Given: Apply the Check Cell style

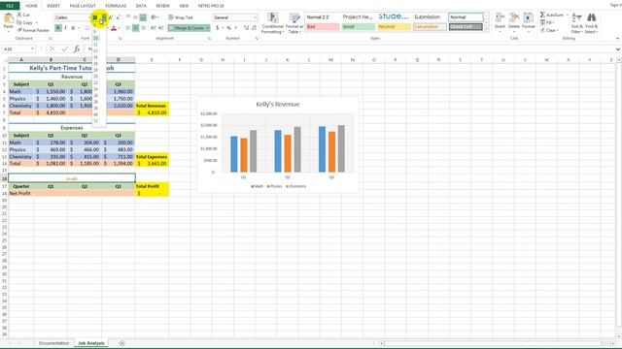Looking at the screenshot, I should (466, 27).
